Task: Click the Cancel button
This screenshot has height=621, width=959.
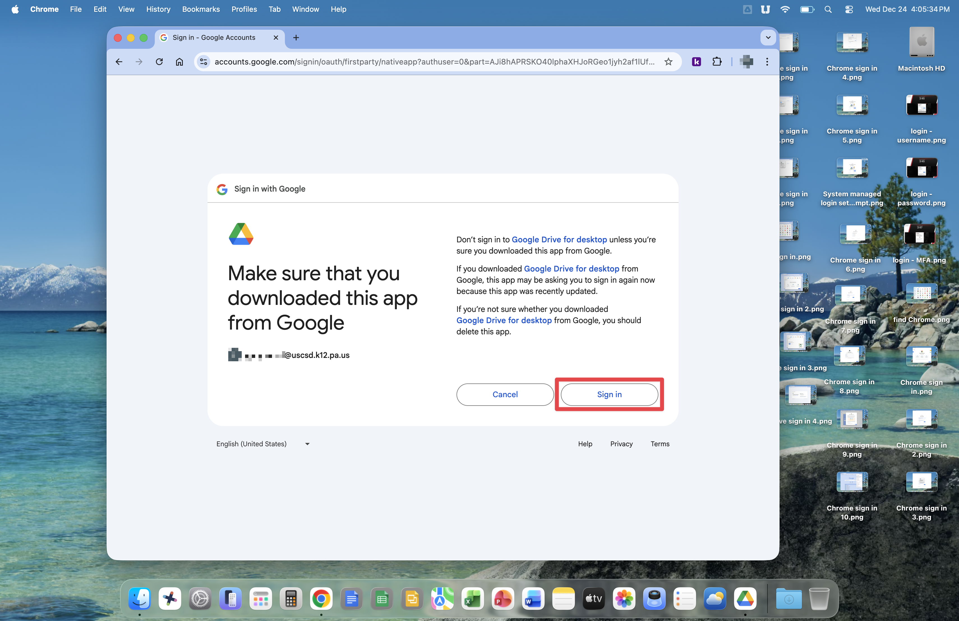Action: click(x=504, y=394)
